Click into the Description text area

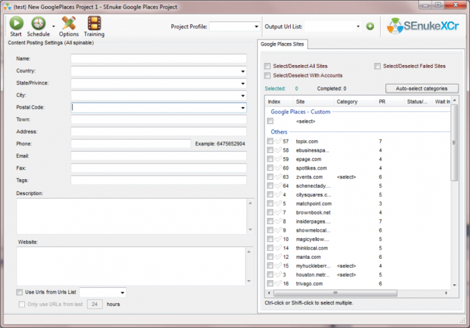coord(132,216)
